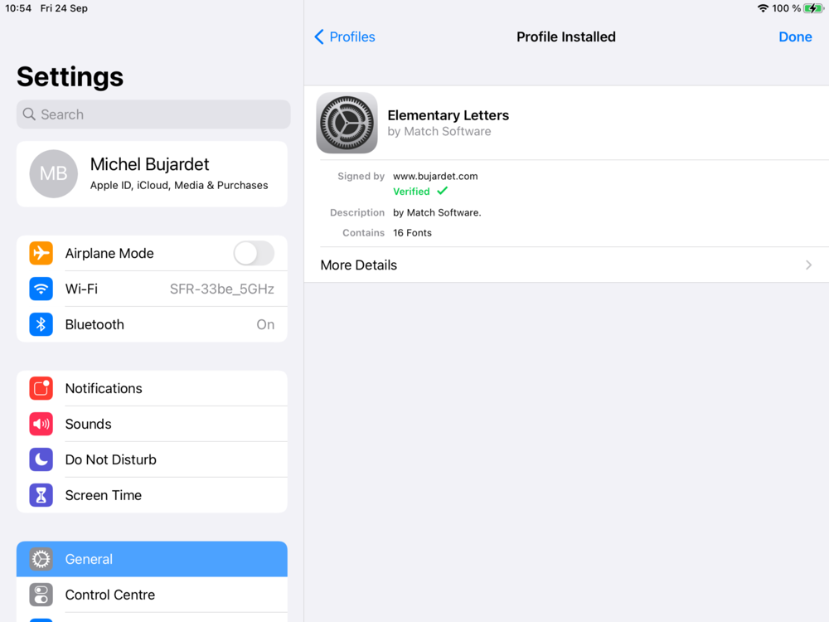Tap the search magnifier icon
The width and height of the screenshot is (829, 622).
pos(29,114)
